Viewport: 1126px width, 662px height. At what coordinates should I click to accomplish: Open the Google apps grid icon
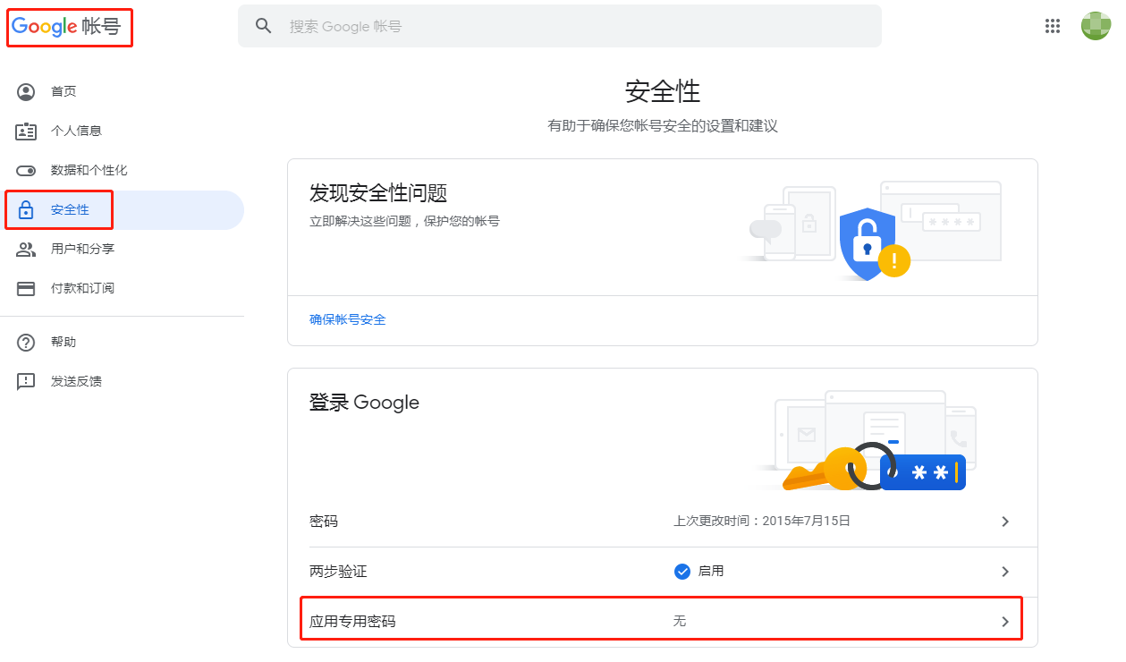(x=1053, y=26)
